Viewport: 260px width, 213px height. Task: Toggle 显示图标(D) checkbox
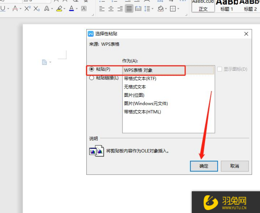click(219, 69)
